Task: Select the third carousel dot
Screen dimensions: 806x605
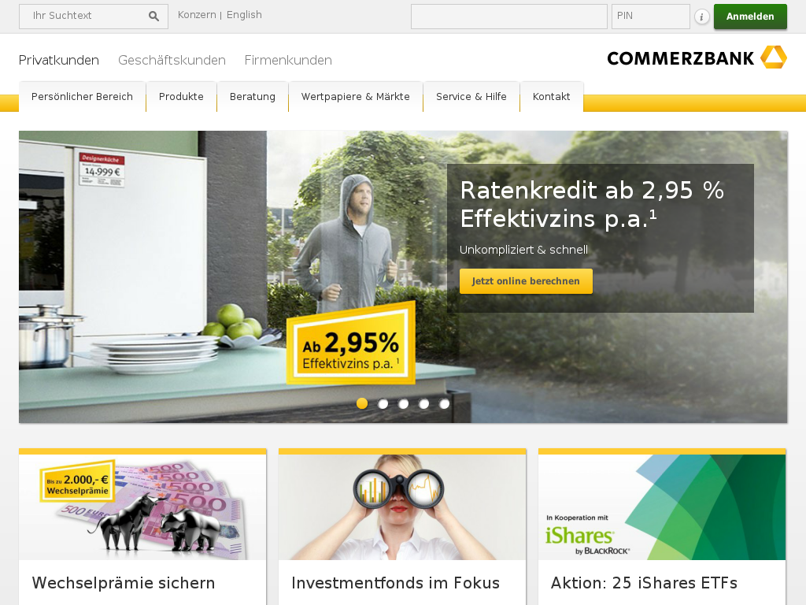Action: click(x=403, y=404)
